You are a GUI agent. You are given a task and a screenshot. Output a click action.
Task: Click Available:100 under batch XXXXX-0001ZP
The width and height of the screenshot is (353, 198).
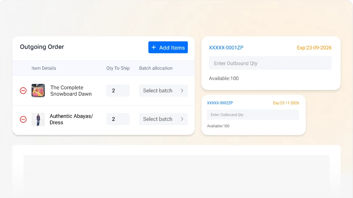coord(224,78)
